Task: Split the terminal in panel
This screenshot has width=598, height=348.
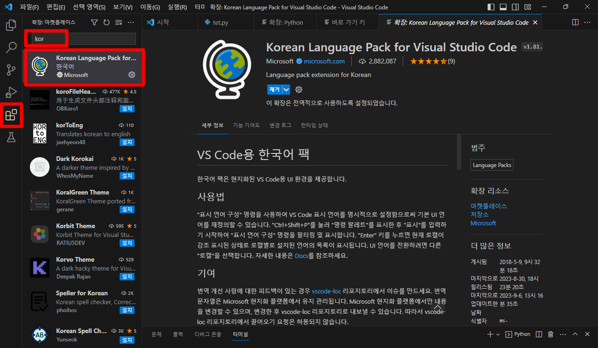Action: pyautogui.click(x=539, y=334)
